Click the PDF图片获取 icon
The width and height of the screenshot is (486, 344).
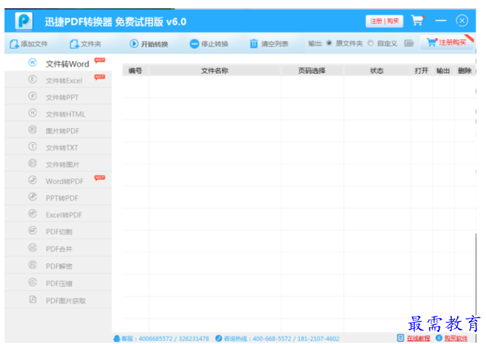click(33, 299)
